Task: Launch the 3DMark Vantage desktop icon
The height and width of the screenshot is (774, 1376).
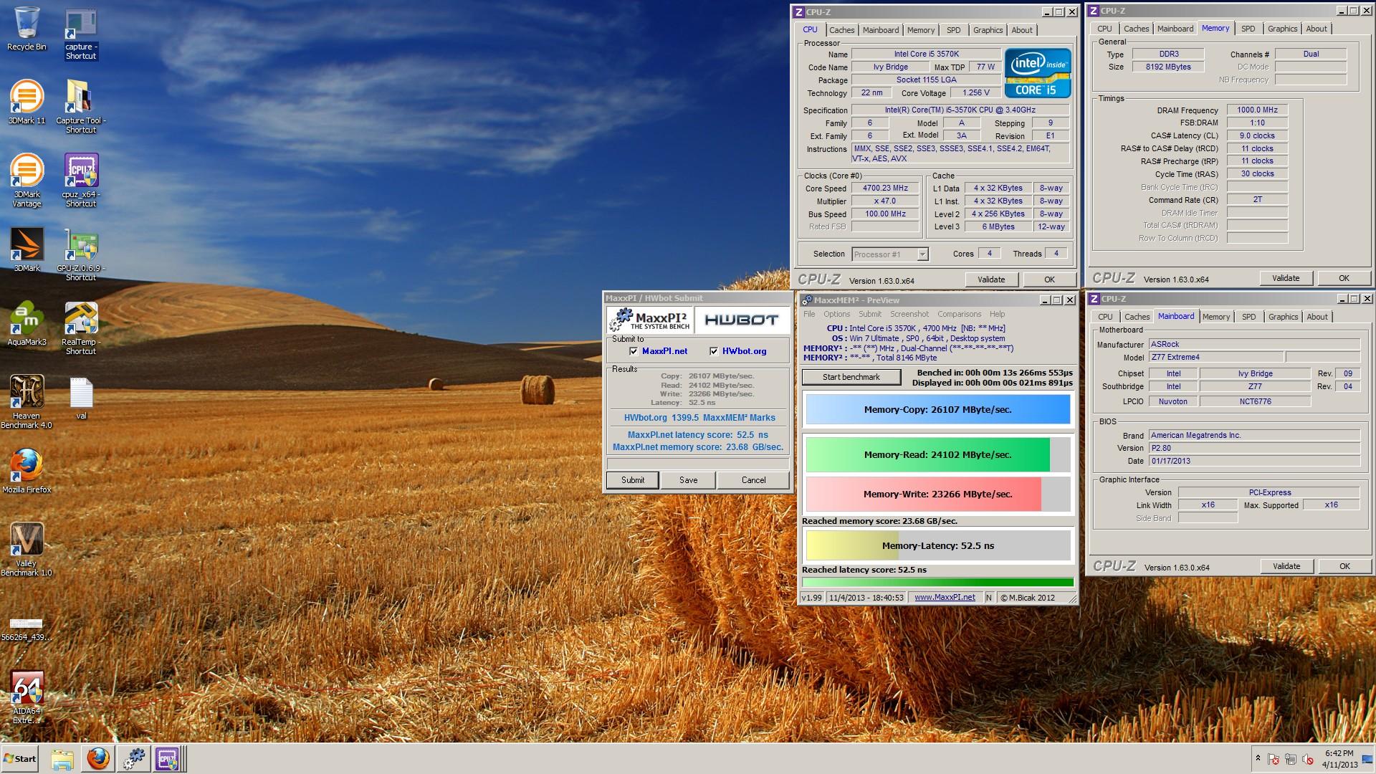Action: click(x=27, y=179)
